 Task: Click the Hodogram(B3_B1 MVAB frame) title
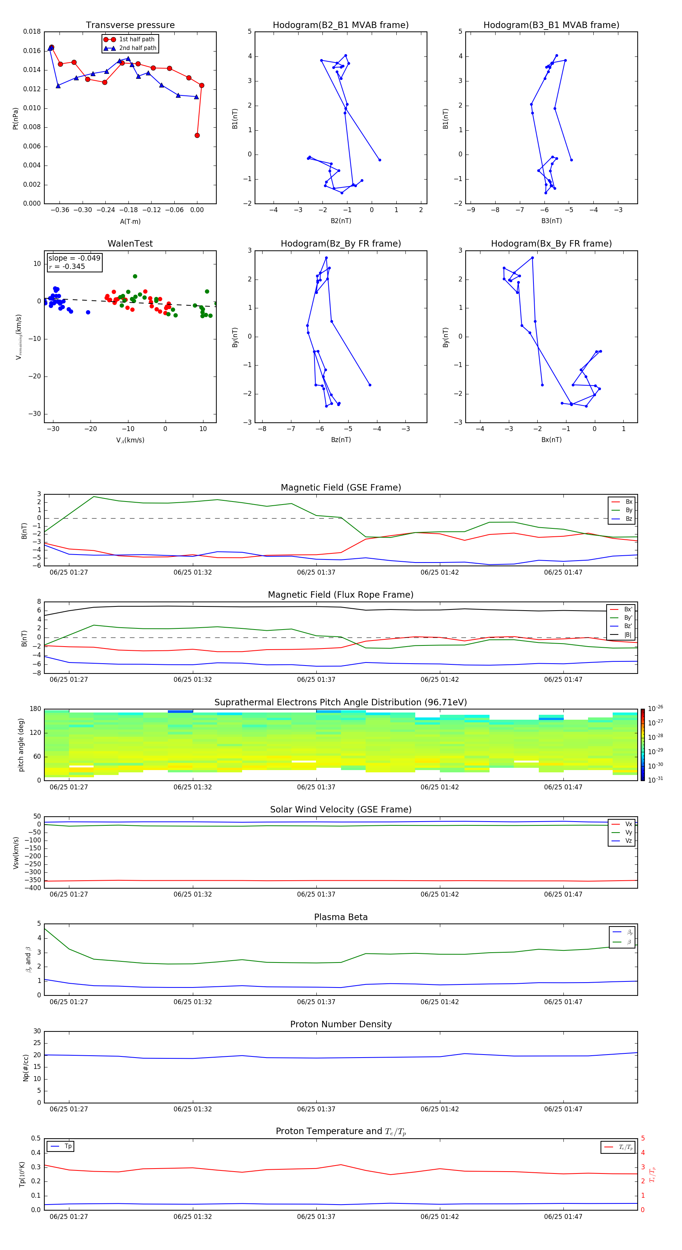click(x=551, y=25)
